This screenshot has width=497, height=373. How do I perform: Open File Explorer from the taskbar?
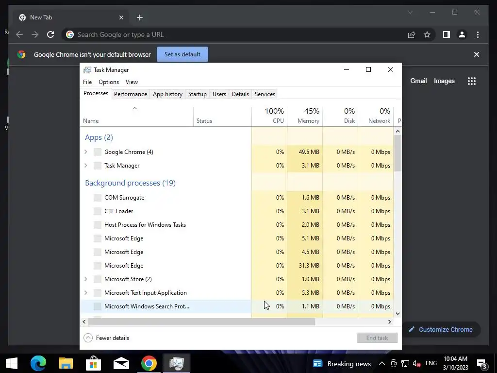click(x=66, y=363)
